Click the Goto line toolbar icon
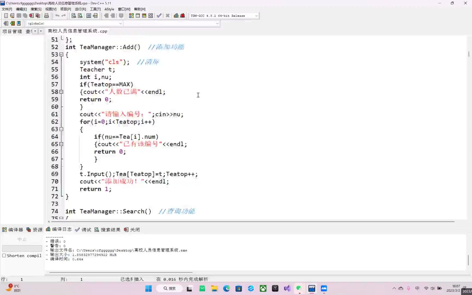This screenshot has width=472, height=295. [95, 16]
